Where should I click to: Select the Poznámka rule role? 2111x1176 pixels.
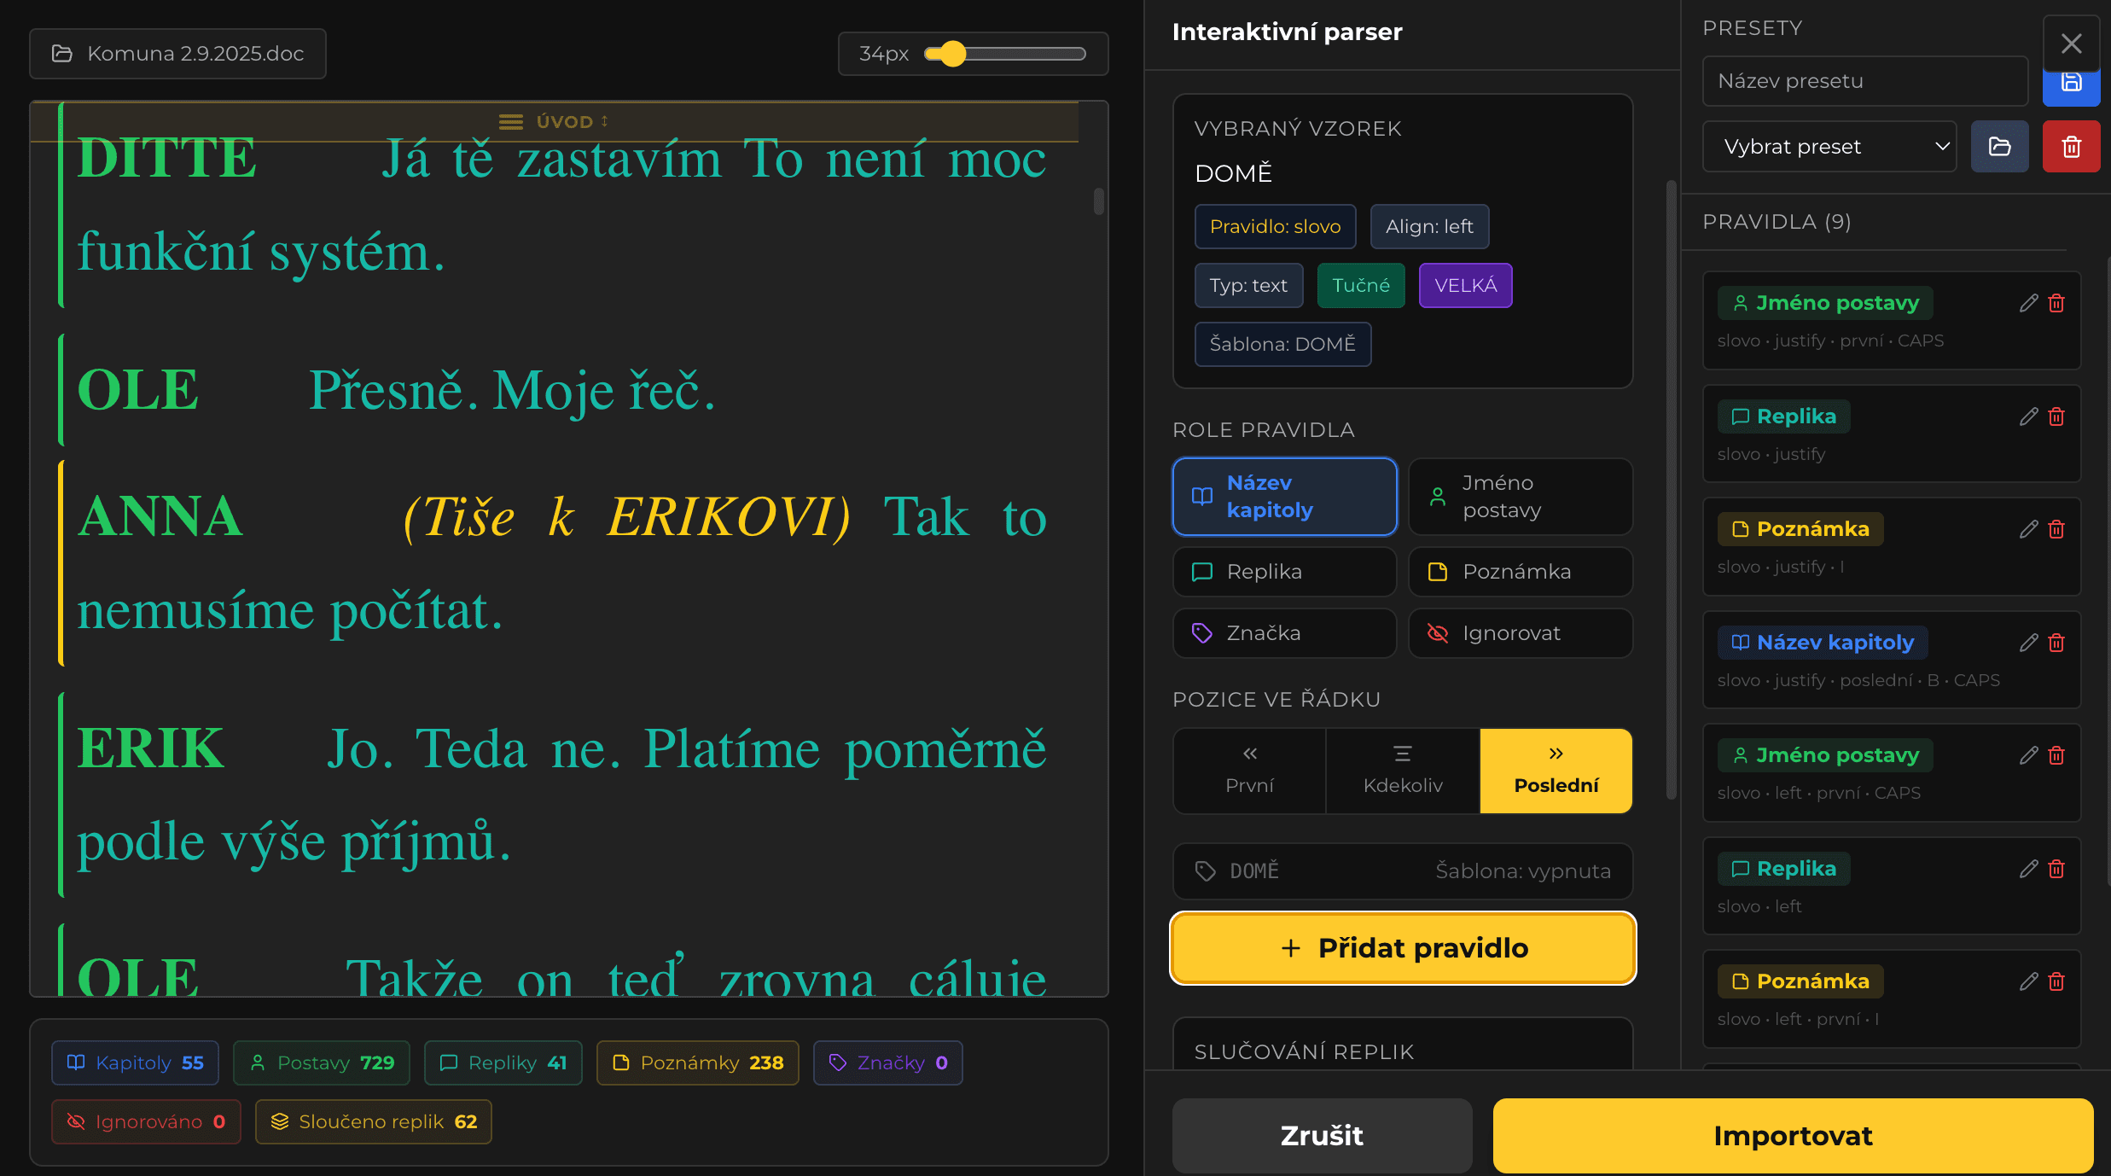point(1521,572)
